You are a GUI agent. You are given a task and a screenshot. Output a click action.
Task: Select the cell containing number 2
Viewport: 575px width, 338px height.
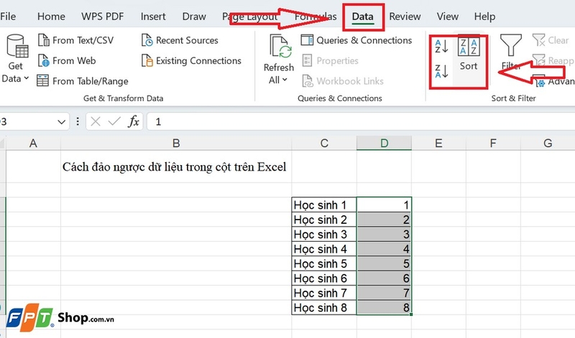coord(384,220)
